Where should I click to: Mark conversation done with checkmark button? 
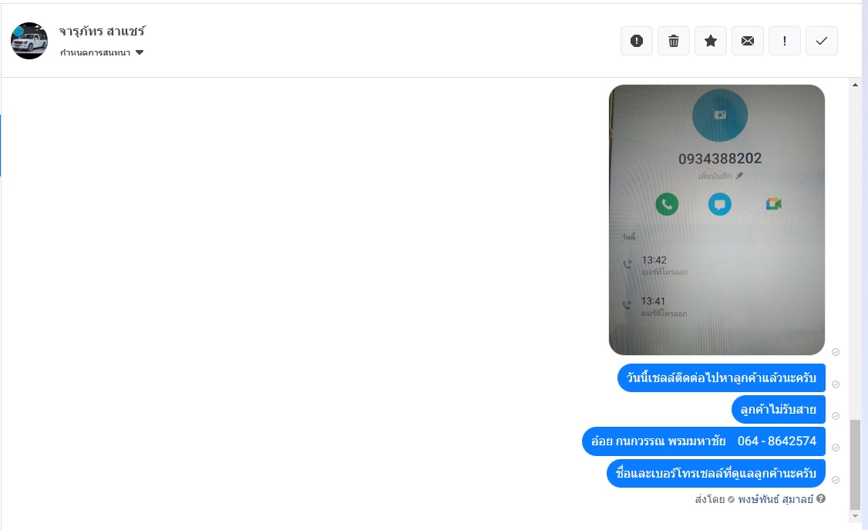pyautogui.click(x=822, y=41)
